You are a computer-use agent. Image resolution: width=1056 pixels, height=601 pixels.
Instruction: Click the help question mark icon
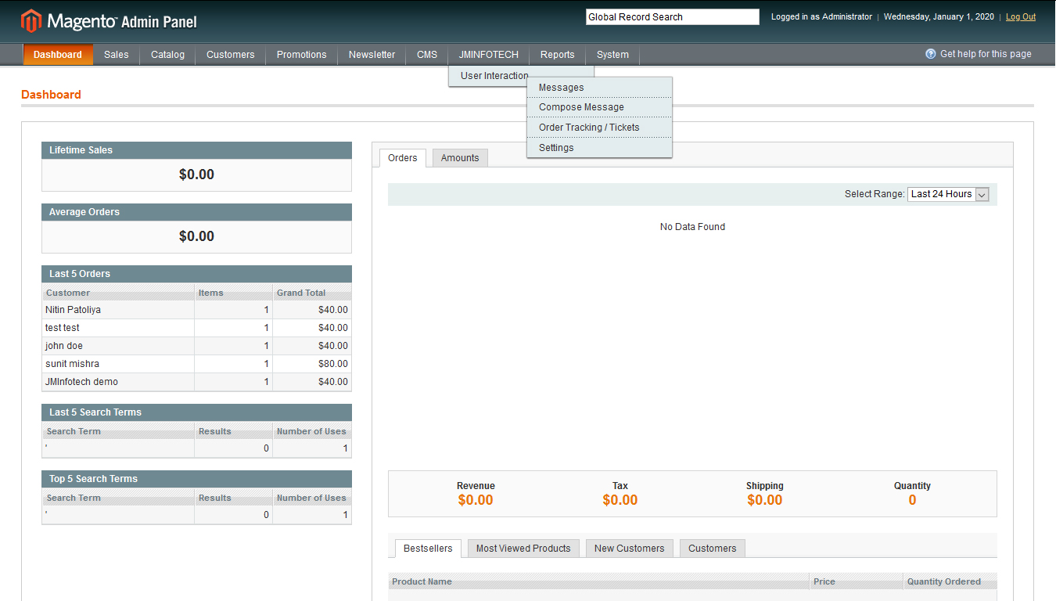(x=930, y=54)
